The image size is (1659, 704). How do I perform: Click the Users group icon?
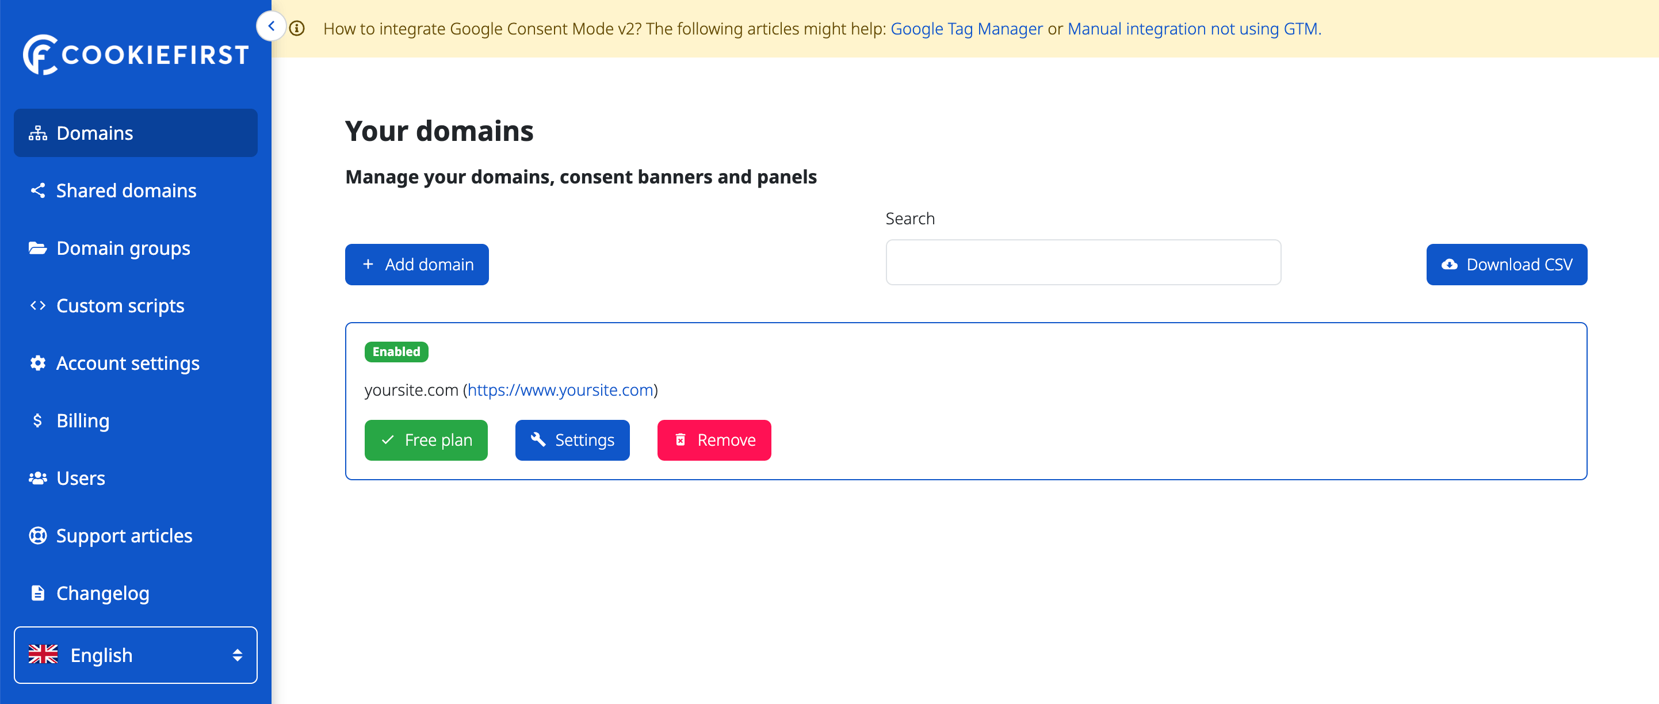(x=37, y=478)
